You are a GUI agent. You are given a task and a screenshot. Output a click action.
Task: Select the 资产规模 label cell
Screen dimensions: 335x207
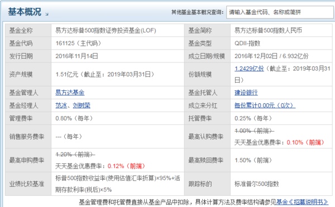click(x=28, y=74)
